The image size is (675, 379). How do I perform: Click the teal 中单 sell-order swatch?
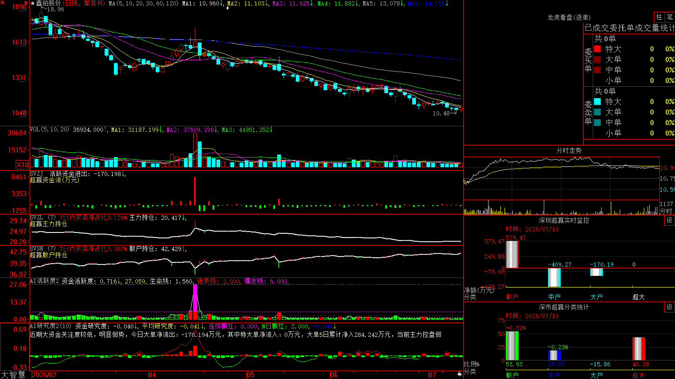[x=597, y=122]
